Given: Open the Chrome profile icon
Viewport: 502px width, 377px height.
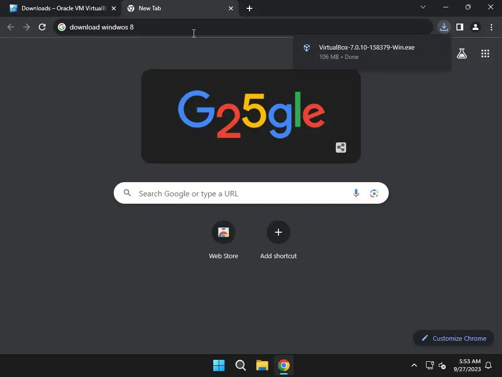Looking at the screenshot, I should 476,27.
